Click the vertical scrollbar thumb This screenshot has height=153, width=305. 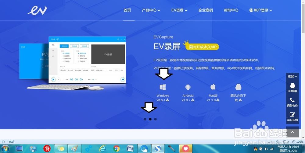(303, 19)
